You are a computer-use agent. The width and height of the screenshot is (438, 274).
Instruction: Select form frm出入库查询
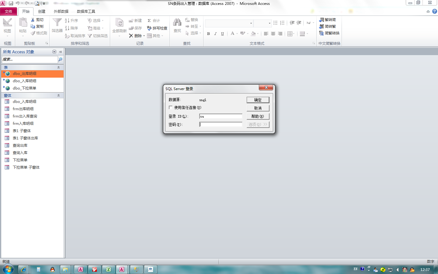click(33, 116)
